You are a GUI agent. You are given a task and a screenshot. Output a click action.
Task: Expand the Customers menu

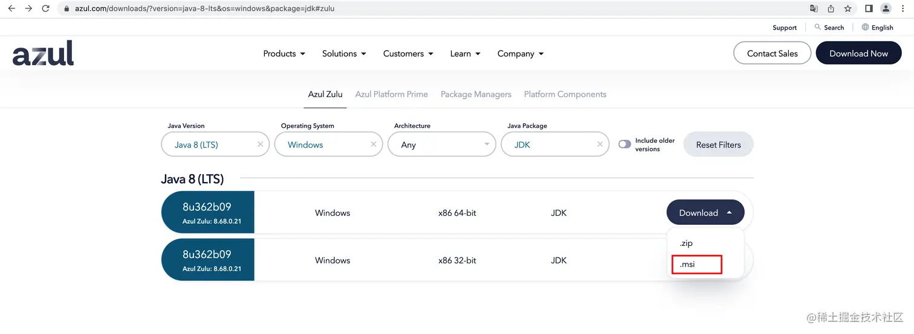[x=408, y=54]
